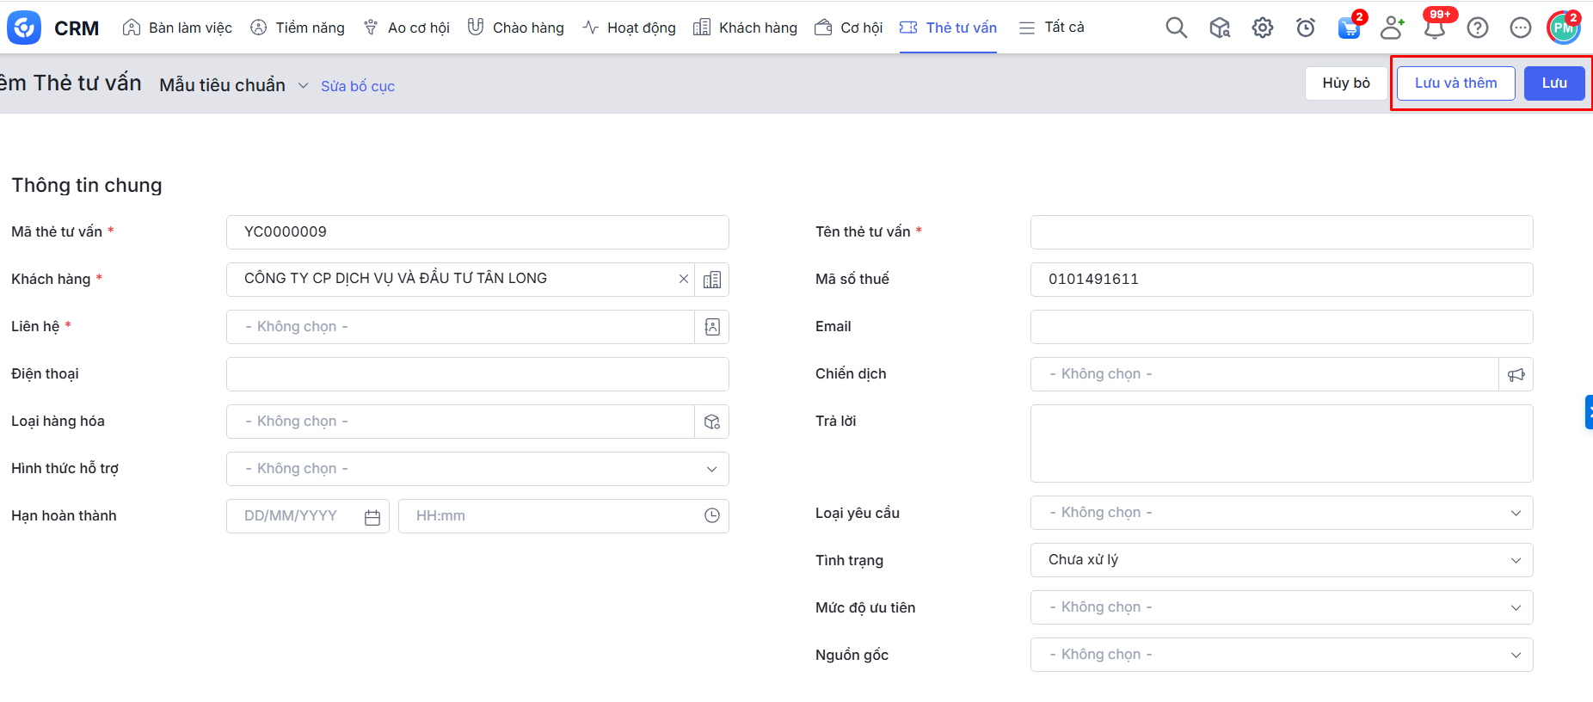Screen dimensions: 1593x702
Task: Open calendar picker for Hạn hoàn thành
Action: (x=372, y=517)
